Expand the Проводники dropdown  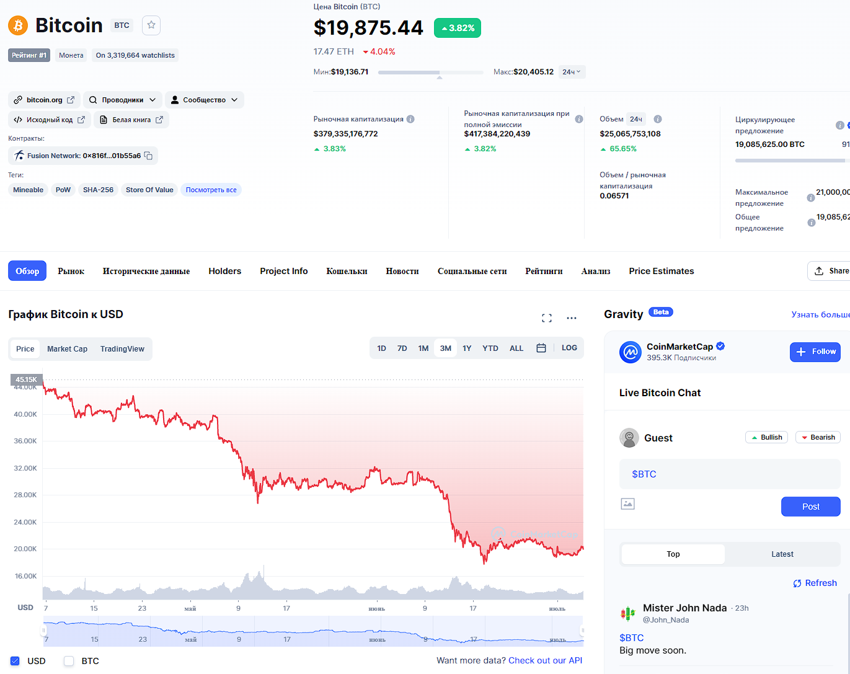(123, 100)
